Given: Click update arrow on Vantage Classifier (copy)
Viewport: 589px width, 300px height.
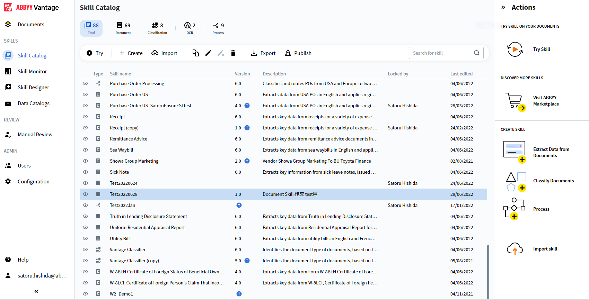Looking at the screenshot, I should coord(247,261).
